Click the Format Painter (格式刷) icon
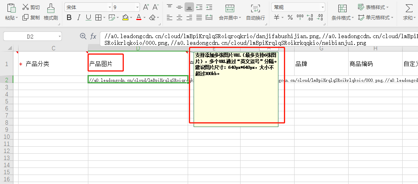 click(50, 8)
